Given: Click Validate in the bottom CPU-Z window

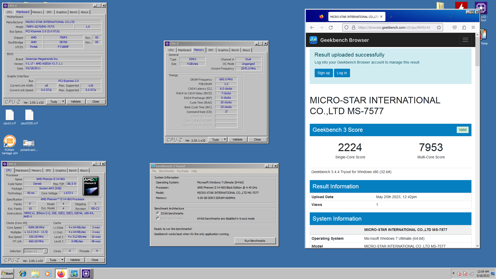Looking at the screenshot, I should click(x=75, y=260).
